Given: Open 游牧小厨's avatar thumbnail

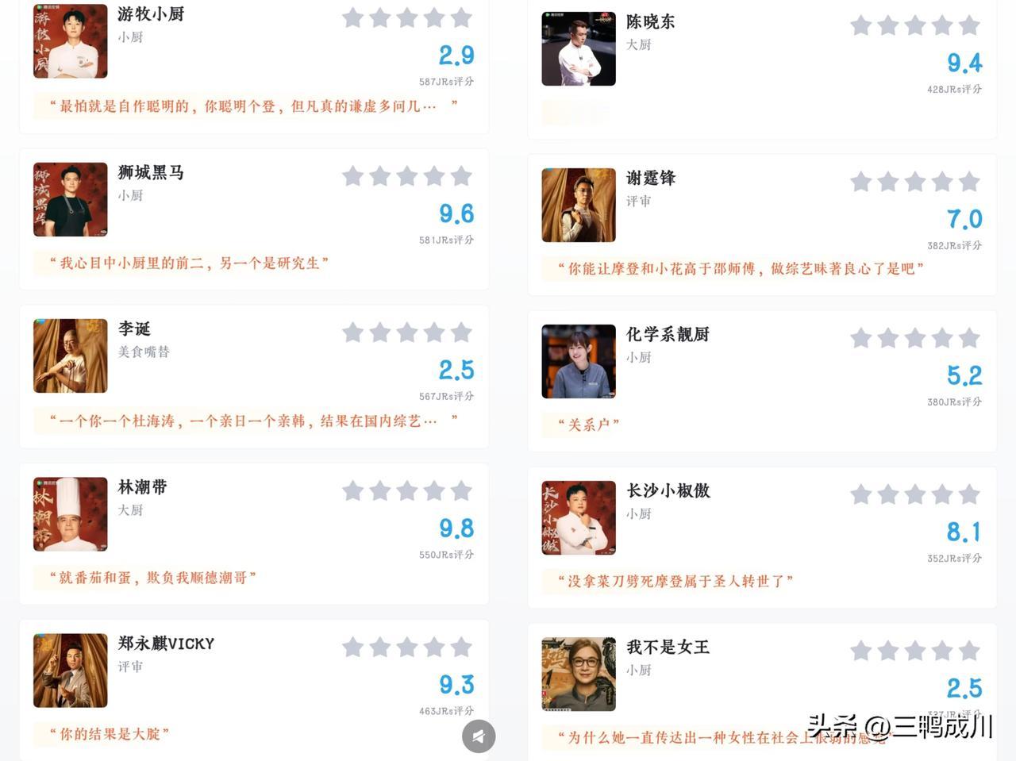Looking at the screenshot, I should [x=70, y=40].
